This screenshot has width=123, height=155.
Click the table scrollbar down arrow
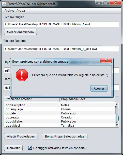pyautogui.click(x=117, y=125)
